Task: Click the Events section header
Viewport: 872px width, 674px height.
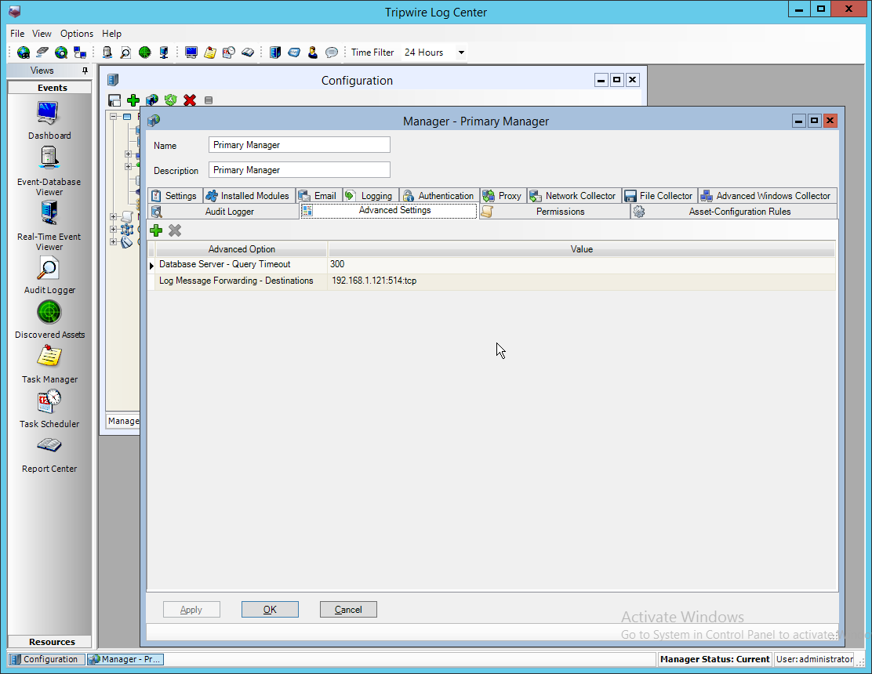Action: click(x=49, y=88)
